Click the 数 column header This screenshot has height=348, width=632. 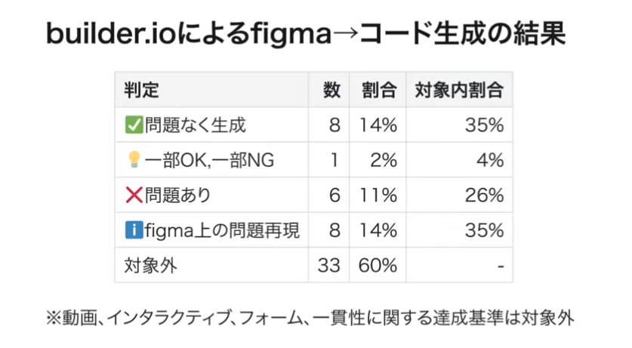(x=331, y=91)
